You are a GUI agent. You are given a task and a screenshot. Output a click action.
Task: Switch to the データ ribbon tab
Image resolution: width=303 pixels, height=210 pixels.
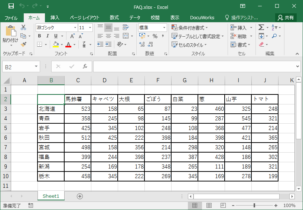[135, 17]
